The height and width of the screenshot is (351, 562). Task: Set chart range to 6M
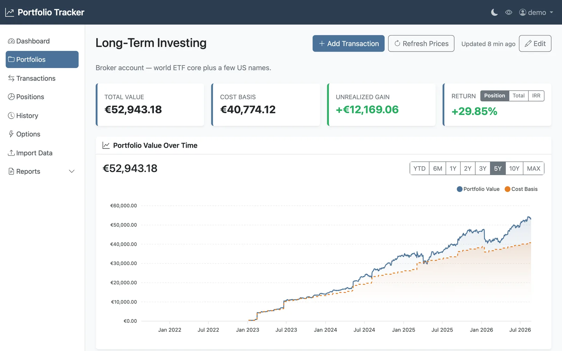438,168
